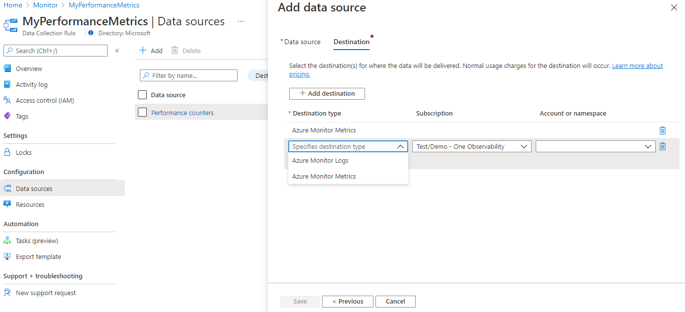The image size is (685, 312).
Task: Switch to the Destination tab
Action: [352, 42]
